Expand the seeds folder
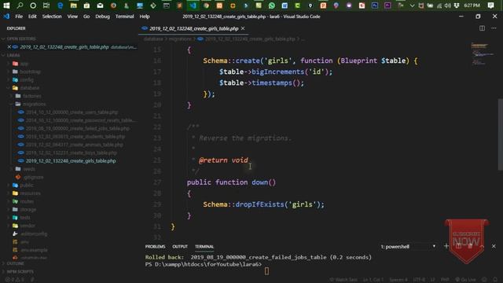This screenshot has height=283, width=503. pyautogui.click(x=29, y=169)
